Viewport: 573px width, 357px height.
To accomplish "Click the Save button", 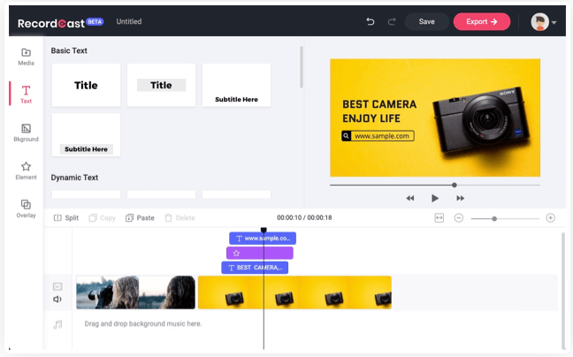I will tap(426, 21).
